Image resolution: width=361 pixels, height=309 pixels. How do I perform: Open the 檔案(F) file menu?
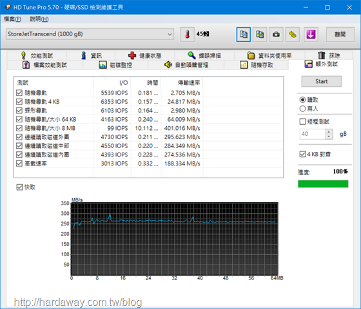tap(12, 19)
